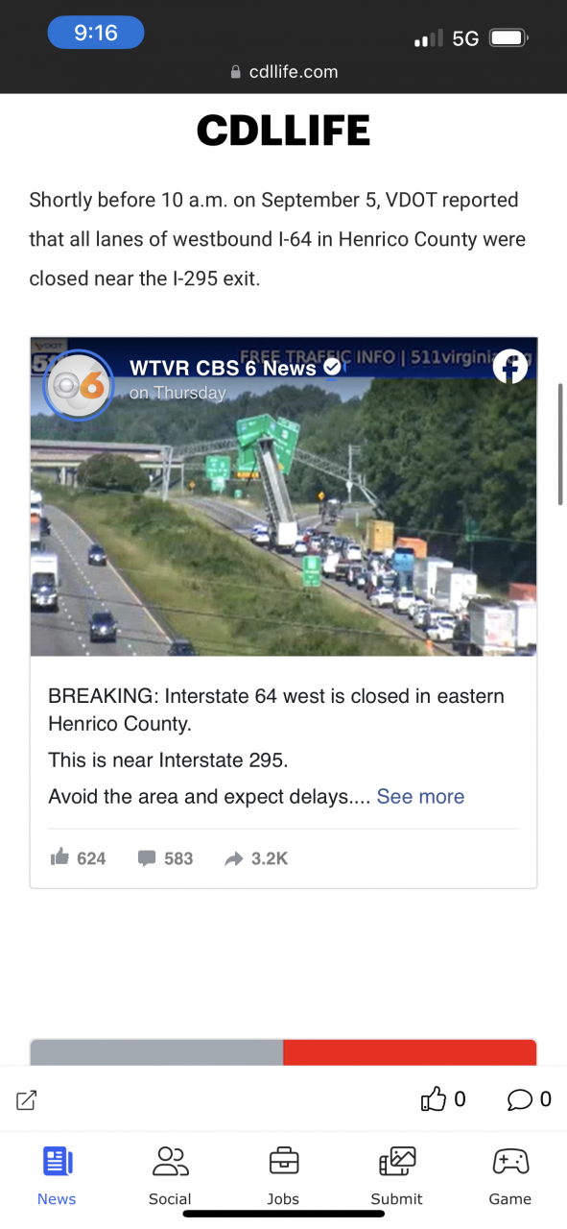This screenshot has width=567, height=1229.
Task: Tap the Facebook share arrow 3.2K
Action: pyautogui.click(x=256, y=858)
